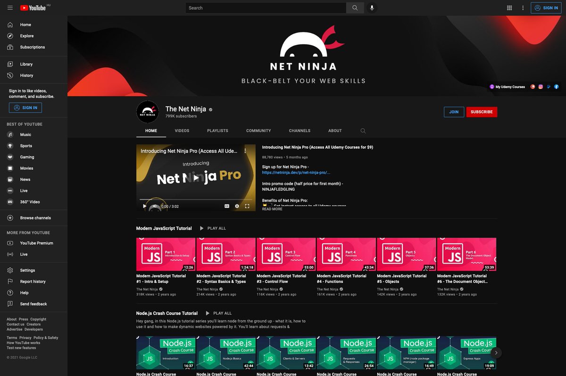566x376 pixels.
Task: Open Sports in Best of YouTube
Action: coord(33,146)
